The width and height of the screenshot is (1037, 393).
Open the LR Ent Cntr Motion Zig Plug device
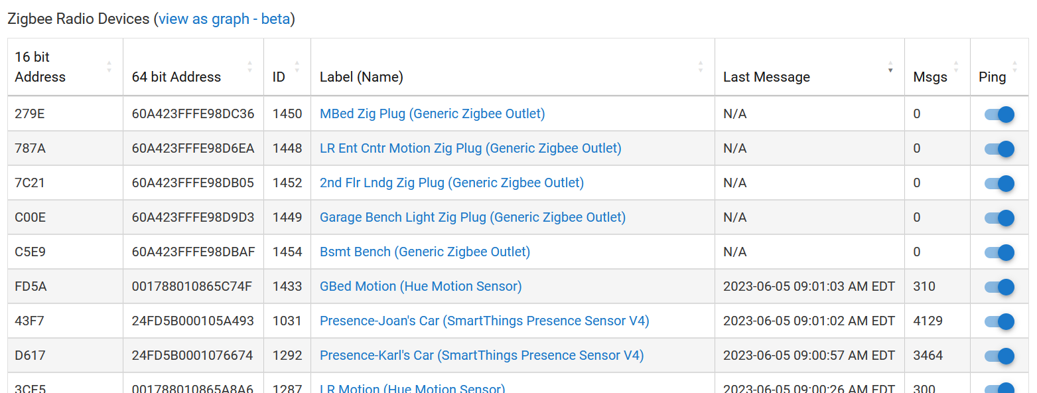tap(470, 148)
